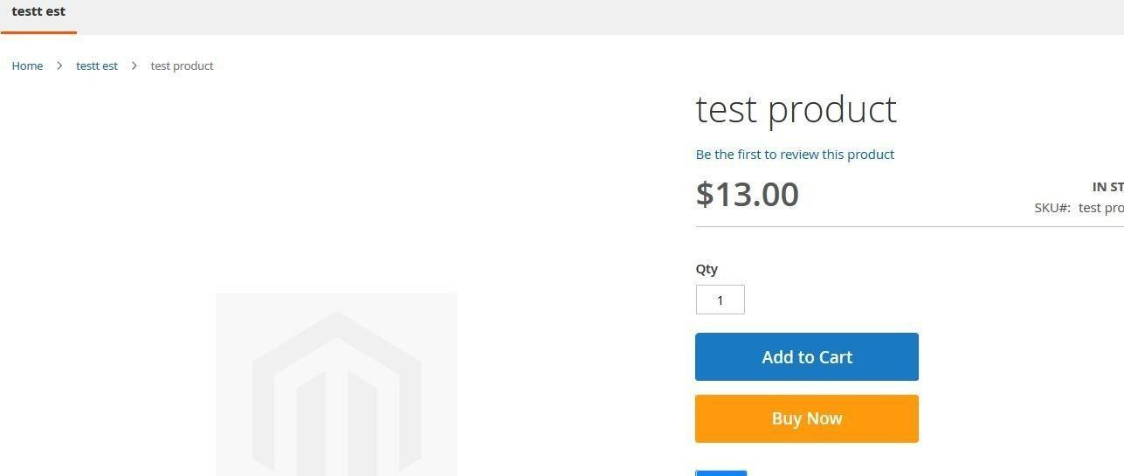The height and width of the screenshot is (476, 1124).
Task: Focus the Qty input field
Action: [x=720, y=300]
